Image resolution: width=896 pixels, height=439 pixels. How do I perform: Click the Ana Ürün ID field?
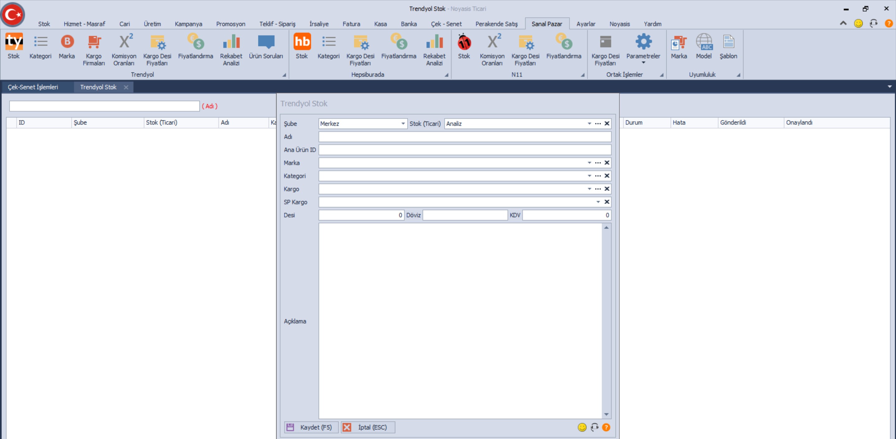click(465, 150)
